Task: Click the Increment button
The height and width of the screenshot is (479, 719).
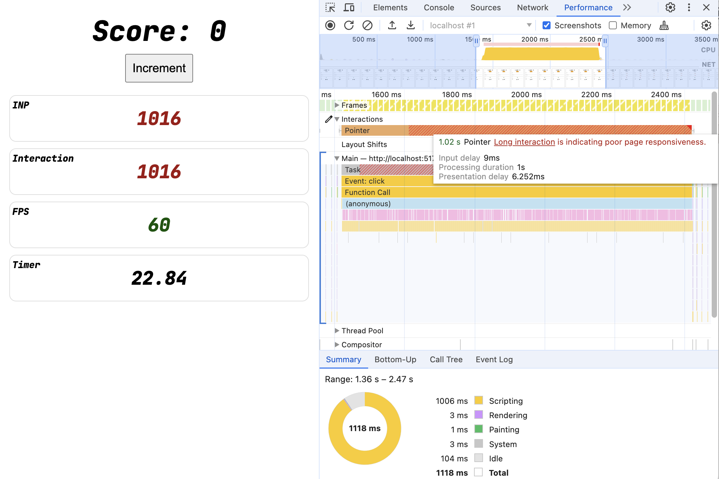Action: coord(158,68)
